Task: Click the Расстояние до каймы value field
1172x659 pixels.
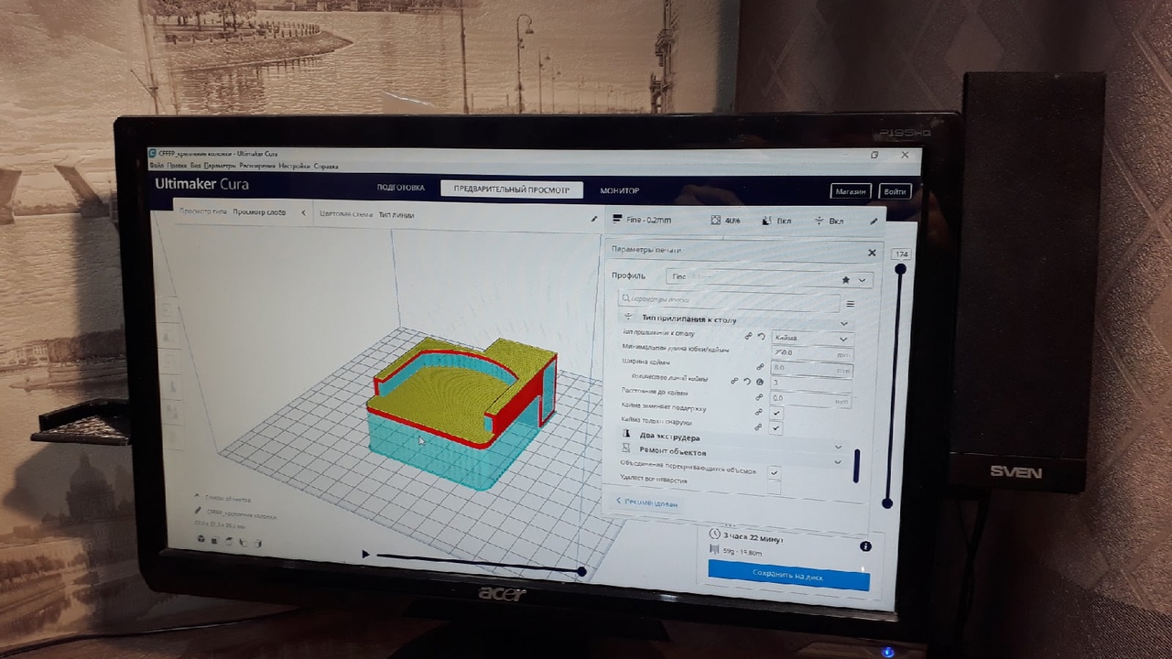Action: [811, 399]
